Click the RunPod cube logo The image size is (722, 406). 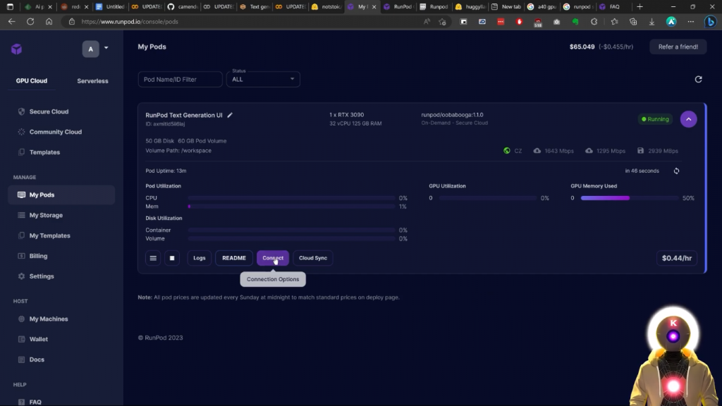[17, 49]
